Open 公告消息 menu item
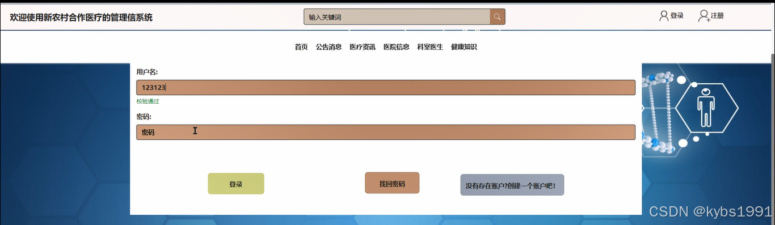This screenshot has width=775, height=225. point(328,47)
